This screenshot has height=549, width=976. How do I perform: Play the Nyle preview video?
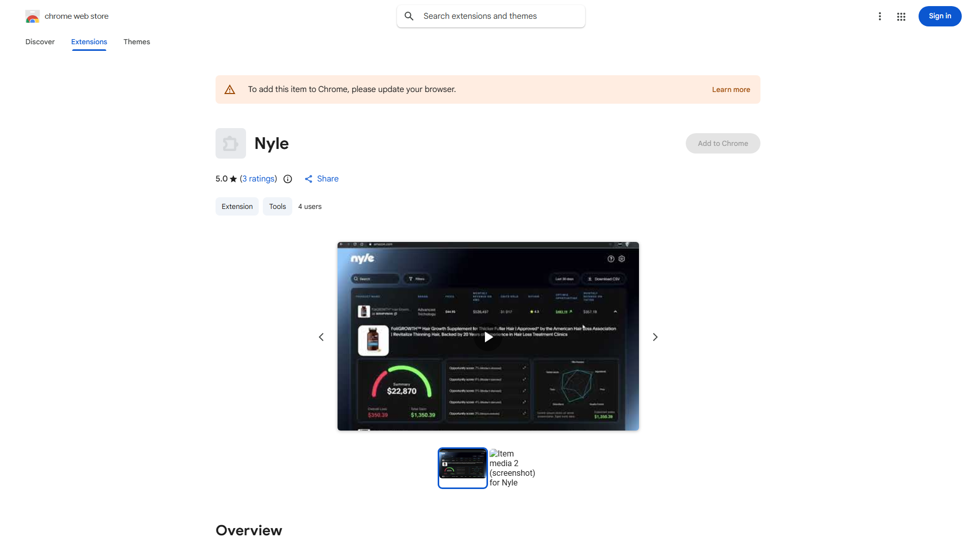coord(488,337)
